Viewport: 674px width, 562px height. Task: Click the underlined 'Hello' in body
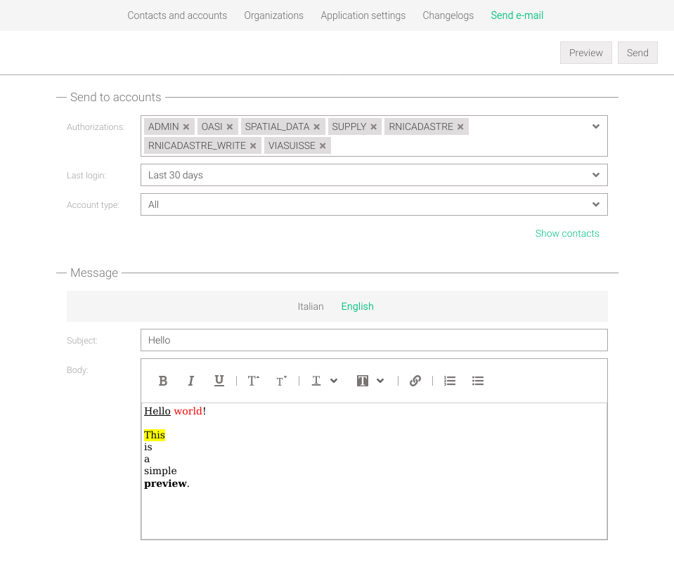coord(157,411)
